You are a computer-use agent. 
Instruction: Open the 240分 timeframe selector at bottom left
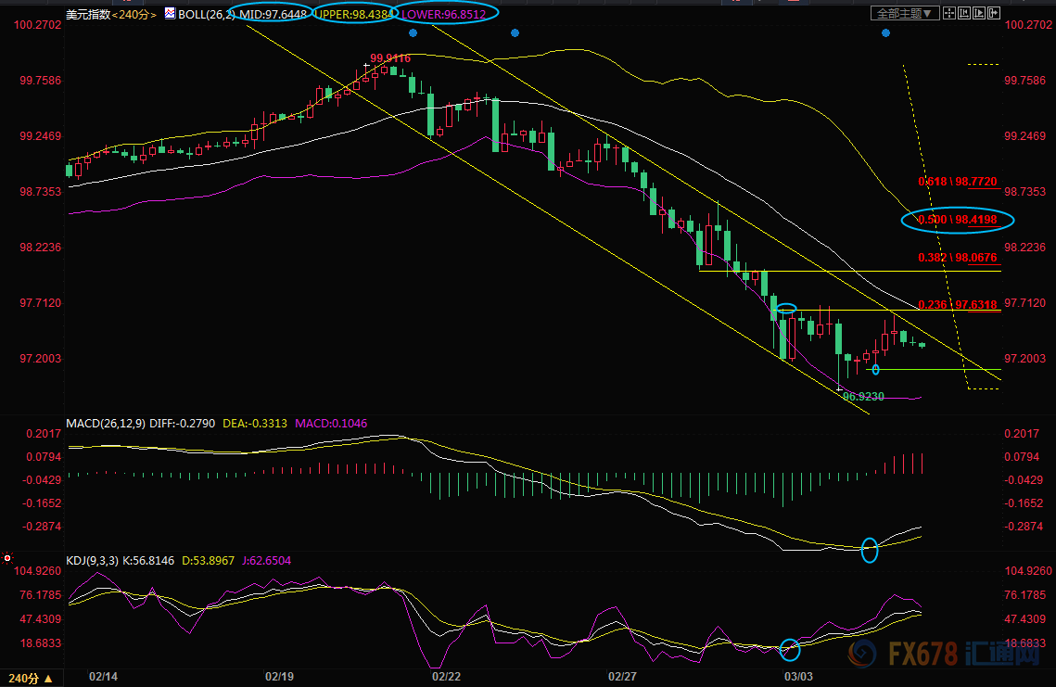coord(30,678)
